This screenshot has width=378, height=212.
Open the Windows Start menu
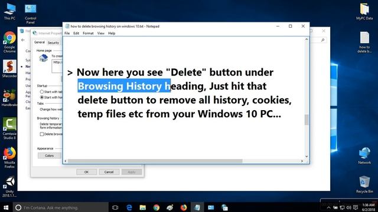click(6, 207)
